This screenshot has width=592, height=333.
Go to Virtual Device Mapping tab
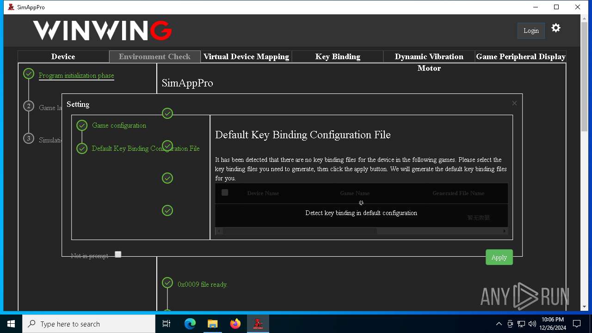click(x=246, y=56)
